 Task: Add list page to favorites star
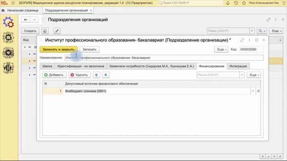pos(43,20)
